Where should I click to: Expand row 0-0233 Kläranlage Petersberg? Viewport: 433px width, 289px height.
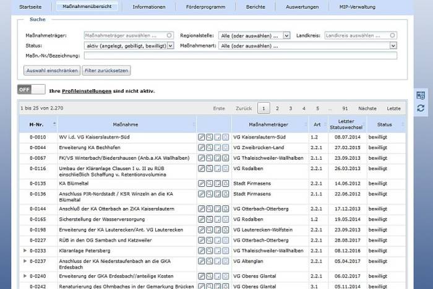tap(25, 251)
